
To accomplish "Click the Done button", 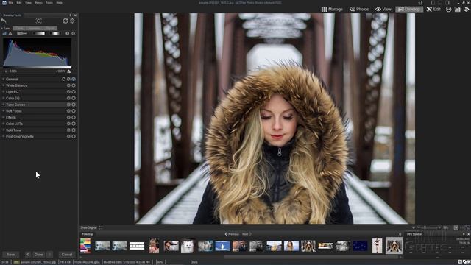I will (39, 255).
